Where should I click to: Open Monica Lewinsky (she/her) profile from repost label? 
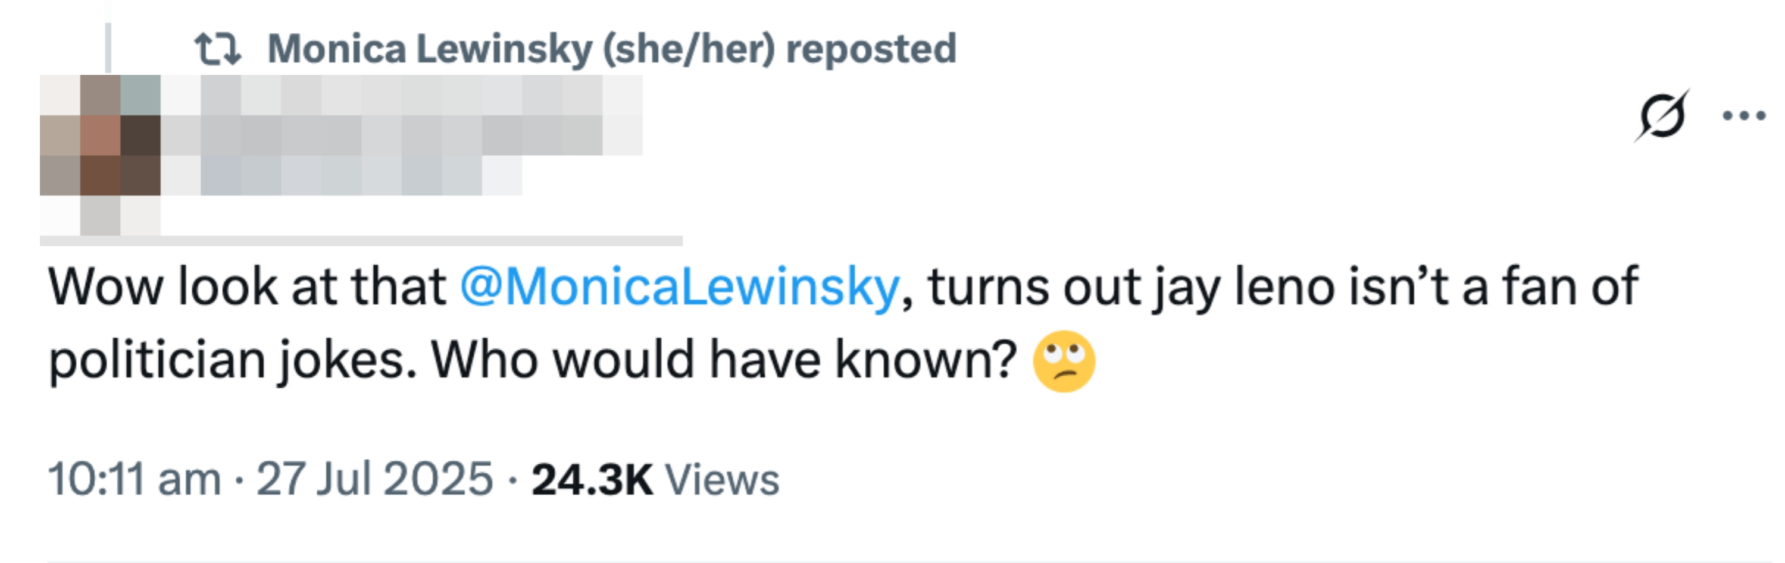tap(520, 49)
